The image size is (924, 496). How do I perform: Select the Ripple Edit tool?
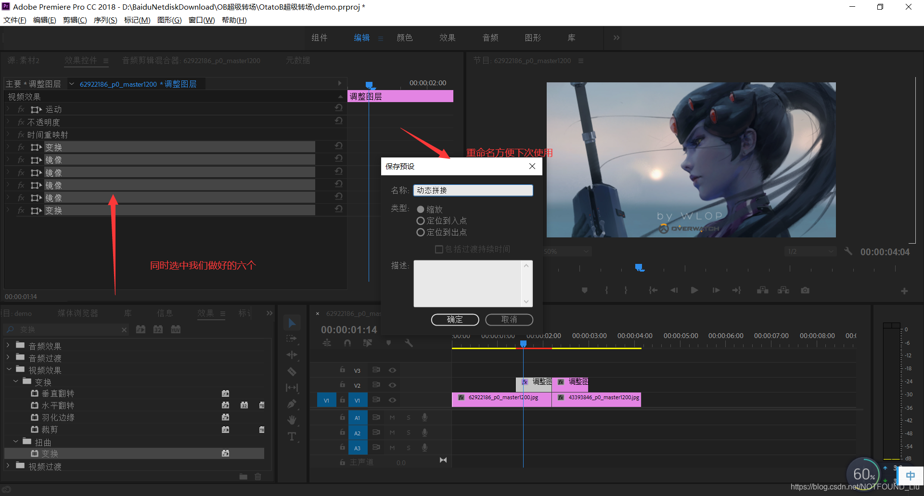click(292, 355)
